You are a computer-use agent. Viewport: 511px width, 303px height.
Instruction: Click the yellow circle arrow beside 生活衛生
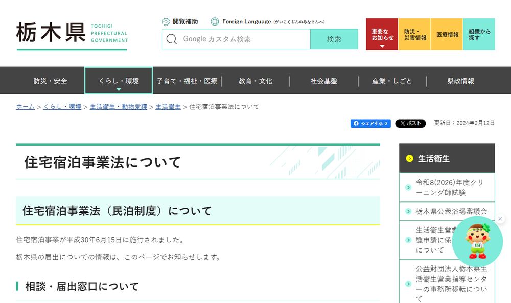click(409, 159)
